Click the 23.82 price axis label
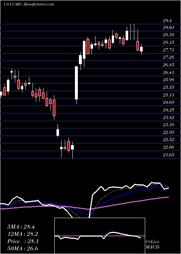The width and height of the screenshot is (181, 254). click(x=168, y=118)
